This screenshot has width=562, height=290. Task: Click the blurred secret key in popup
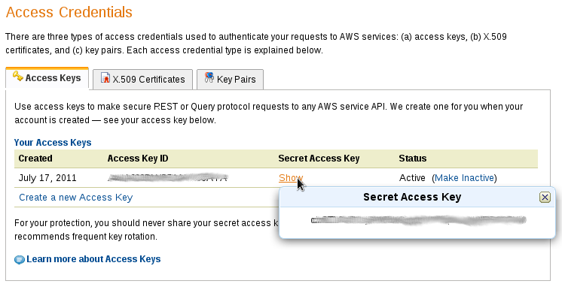point(418,220)
